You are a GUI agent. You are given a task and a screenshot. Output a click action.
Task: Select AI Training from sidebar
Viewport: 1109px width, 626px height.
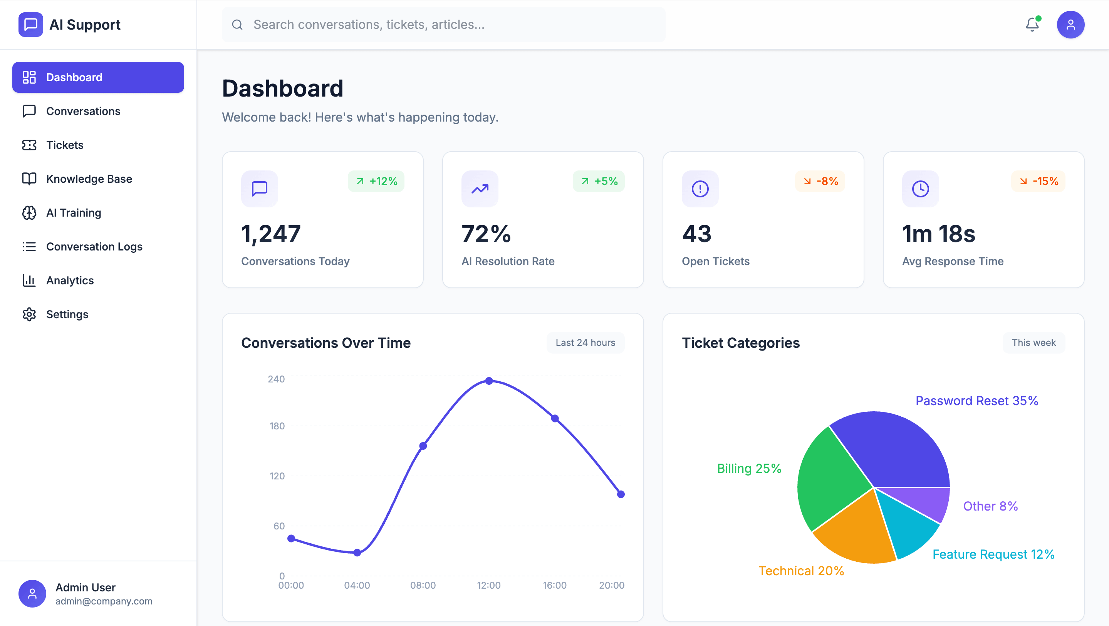click(x=74, y=213)
